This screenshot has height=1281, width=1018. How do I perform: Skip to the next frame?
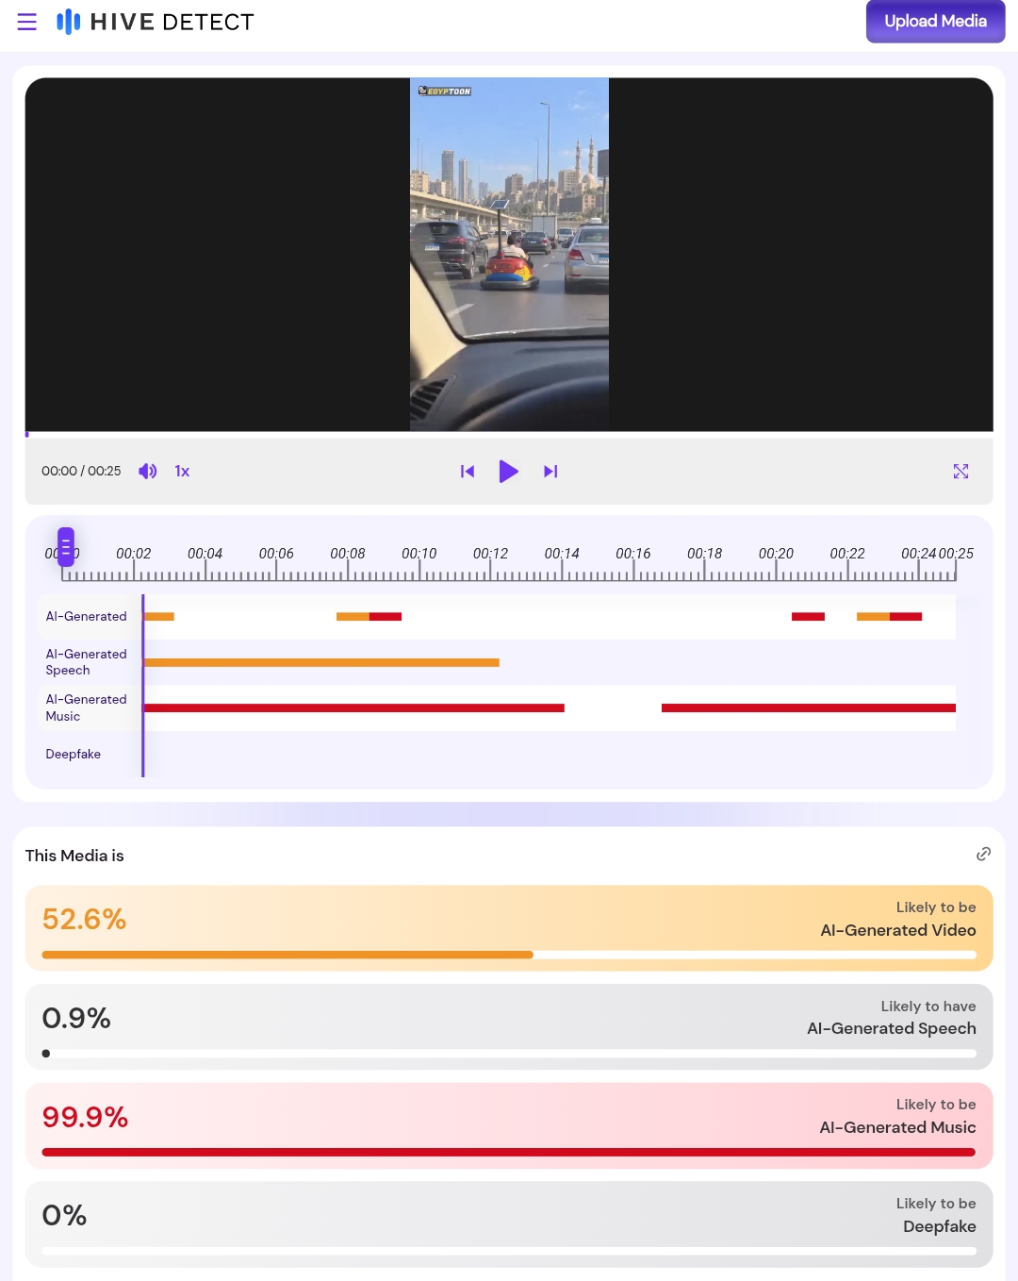(550, 471)
